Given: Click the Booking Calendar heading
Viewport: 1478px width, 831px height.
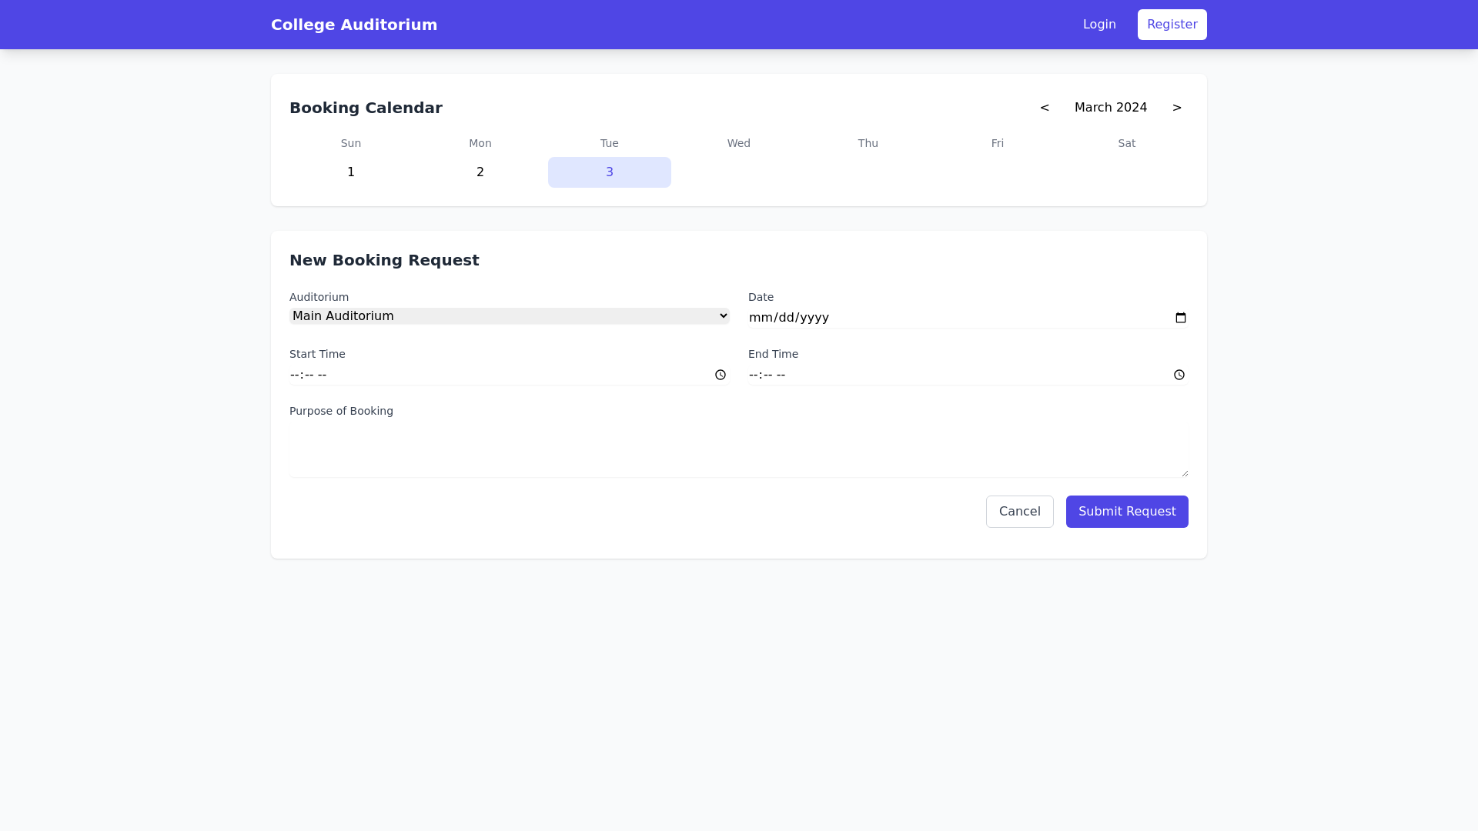Looking at the screenshot, I should pyautogui.click(x=366, y=108).
